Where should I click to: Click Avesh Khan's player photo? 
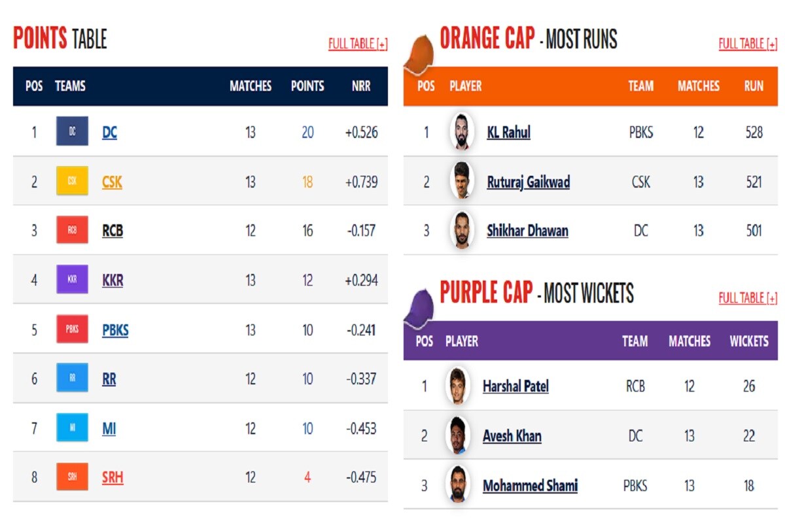click(458, 435)
